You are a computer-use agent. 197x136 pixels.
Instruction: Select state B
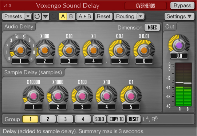point(71,16)
